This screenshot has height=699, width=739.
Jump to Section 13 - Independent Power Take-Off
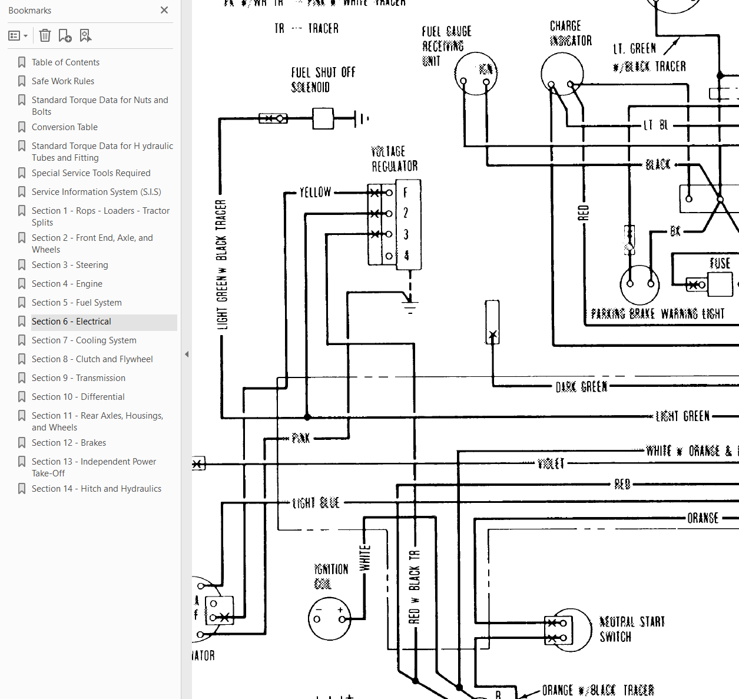tap(94, 468)
